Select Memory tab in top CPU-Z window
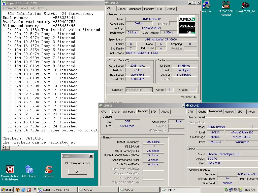 tap(149, 9)
